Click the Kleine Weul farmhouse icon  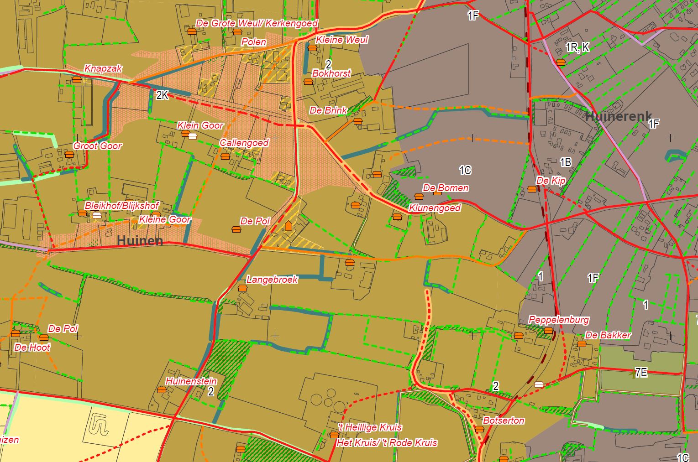coord(312,48)
